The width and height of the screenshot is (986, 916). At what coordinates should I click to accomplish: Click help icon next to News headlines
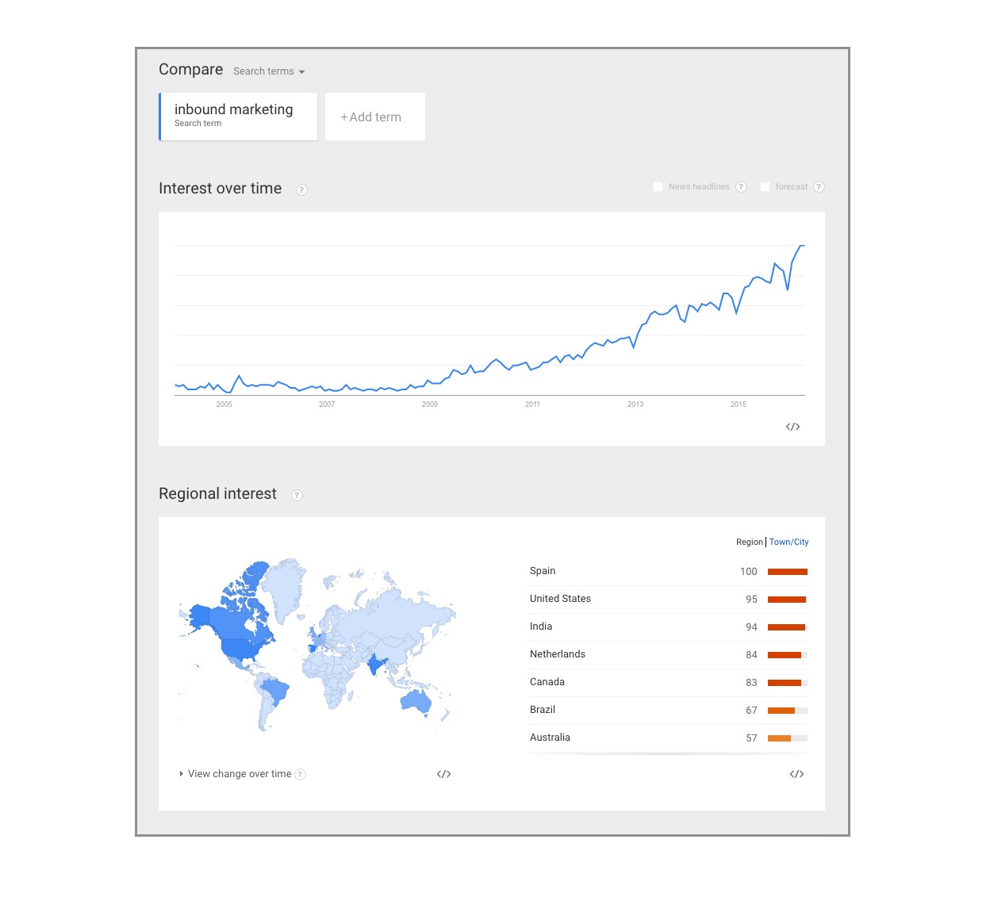tap(741, 187)
